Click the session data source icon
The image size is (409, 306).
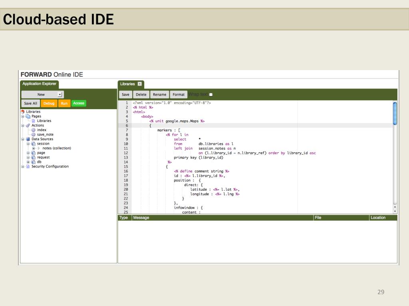click(x=34, y=143)
